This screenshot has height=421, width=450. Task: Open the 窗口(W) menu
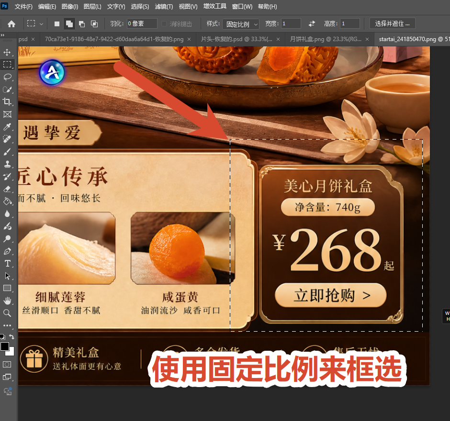(x=242, y=6)
